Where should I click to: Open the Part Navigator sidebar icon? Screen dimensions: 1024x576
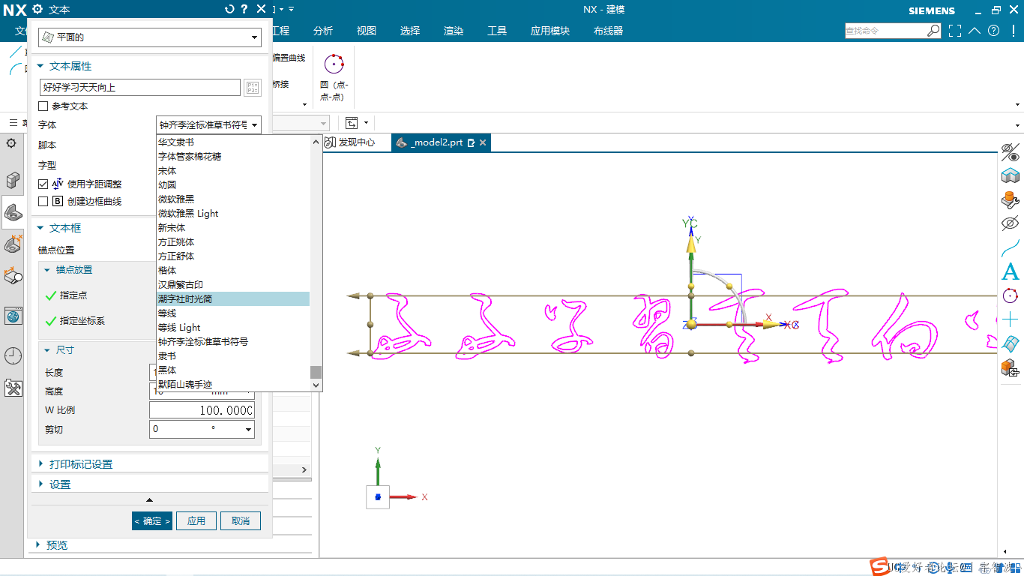coord(13,212)
